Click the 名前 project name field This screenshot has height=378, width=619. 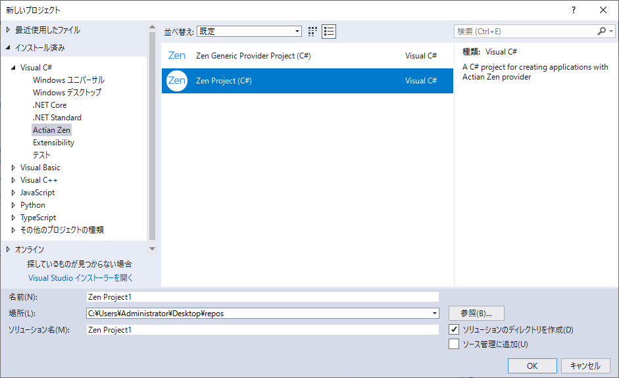click(262, 297)
